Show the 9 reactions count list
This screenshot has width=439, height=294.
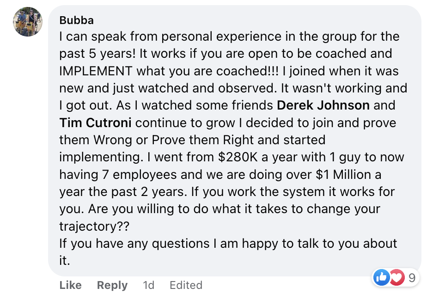click(x=410, y=277)
